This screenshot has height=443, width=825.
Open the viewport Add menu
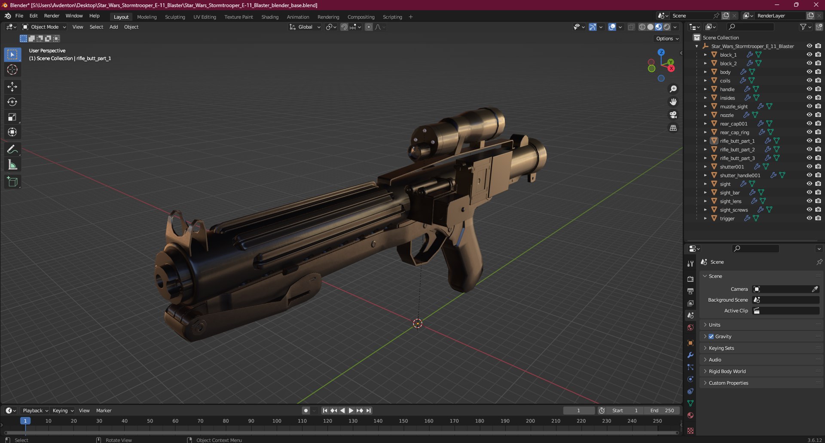pyautogui.click(x=113, y=27)
